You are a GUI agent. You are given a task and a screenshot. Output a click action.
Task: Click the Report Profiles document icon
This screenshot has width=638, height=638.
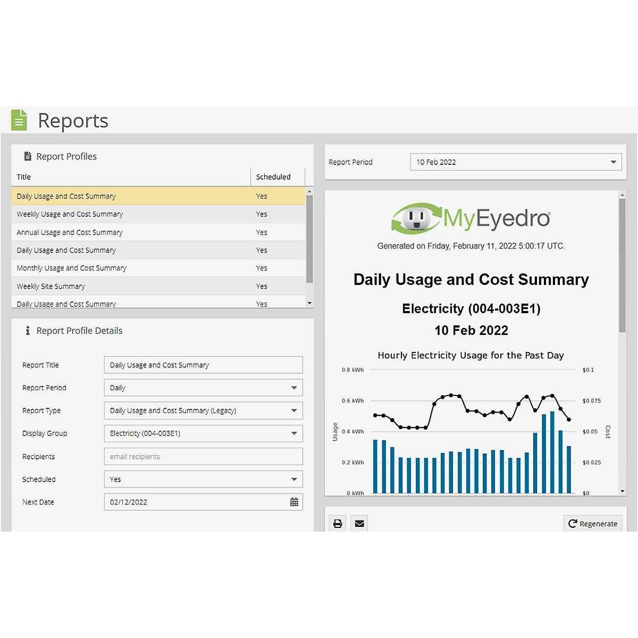28,156
